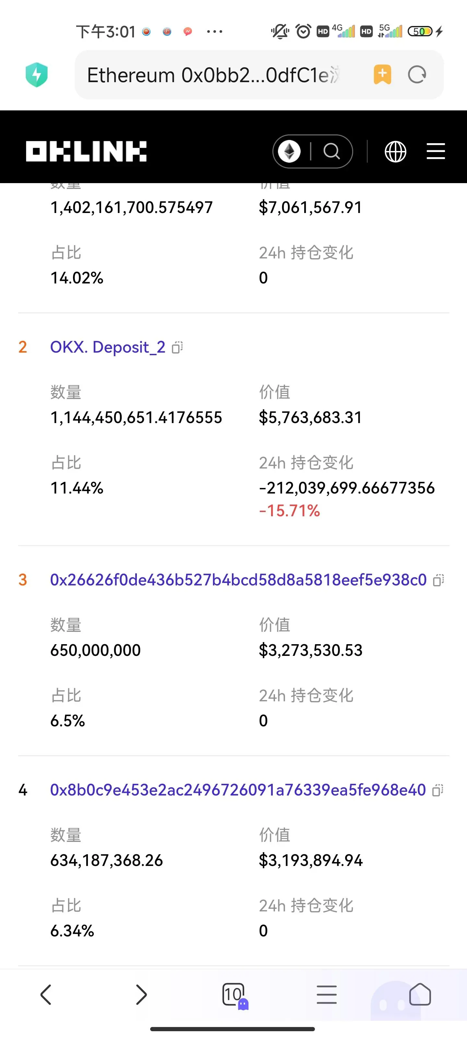The image size is (467, 1039).
Task: Go back with the browser back arrow
Action: tap(46, 995)
